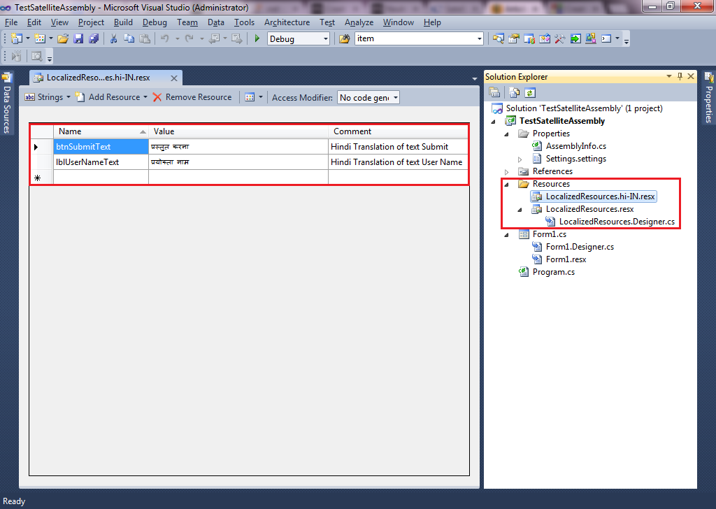Sort resources by the Name column header
The width and height of the screenshot is (716, 509).
(x=101, y=131)
